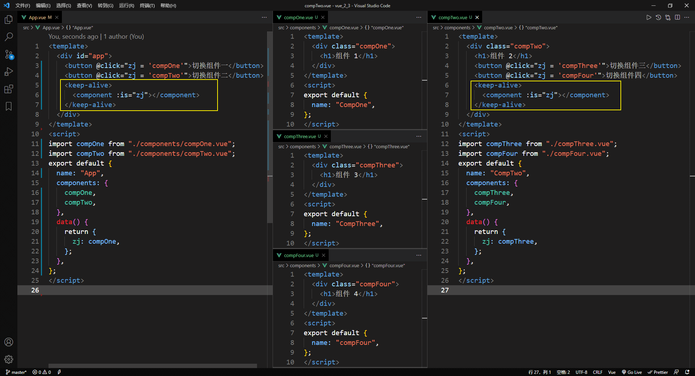This screenshot has width=695, height=376.
Task: Open file history clock icon in editor toolbar
Action: tap(658, 17)
